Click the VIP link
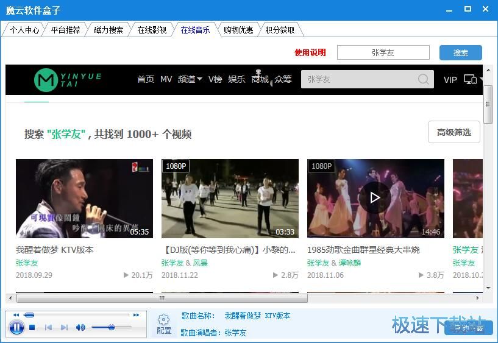 pyautogui.click(x=450, y=80)
